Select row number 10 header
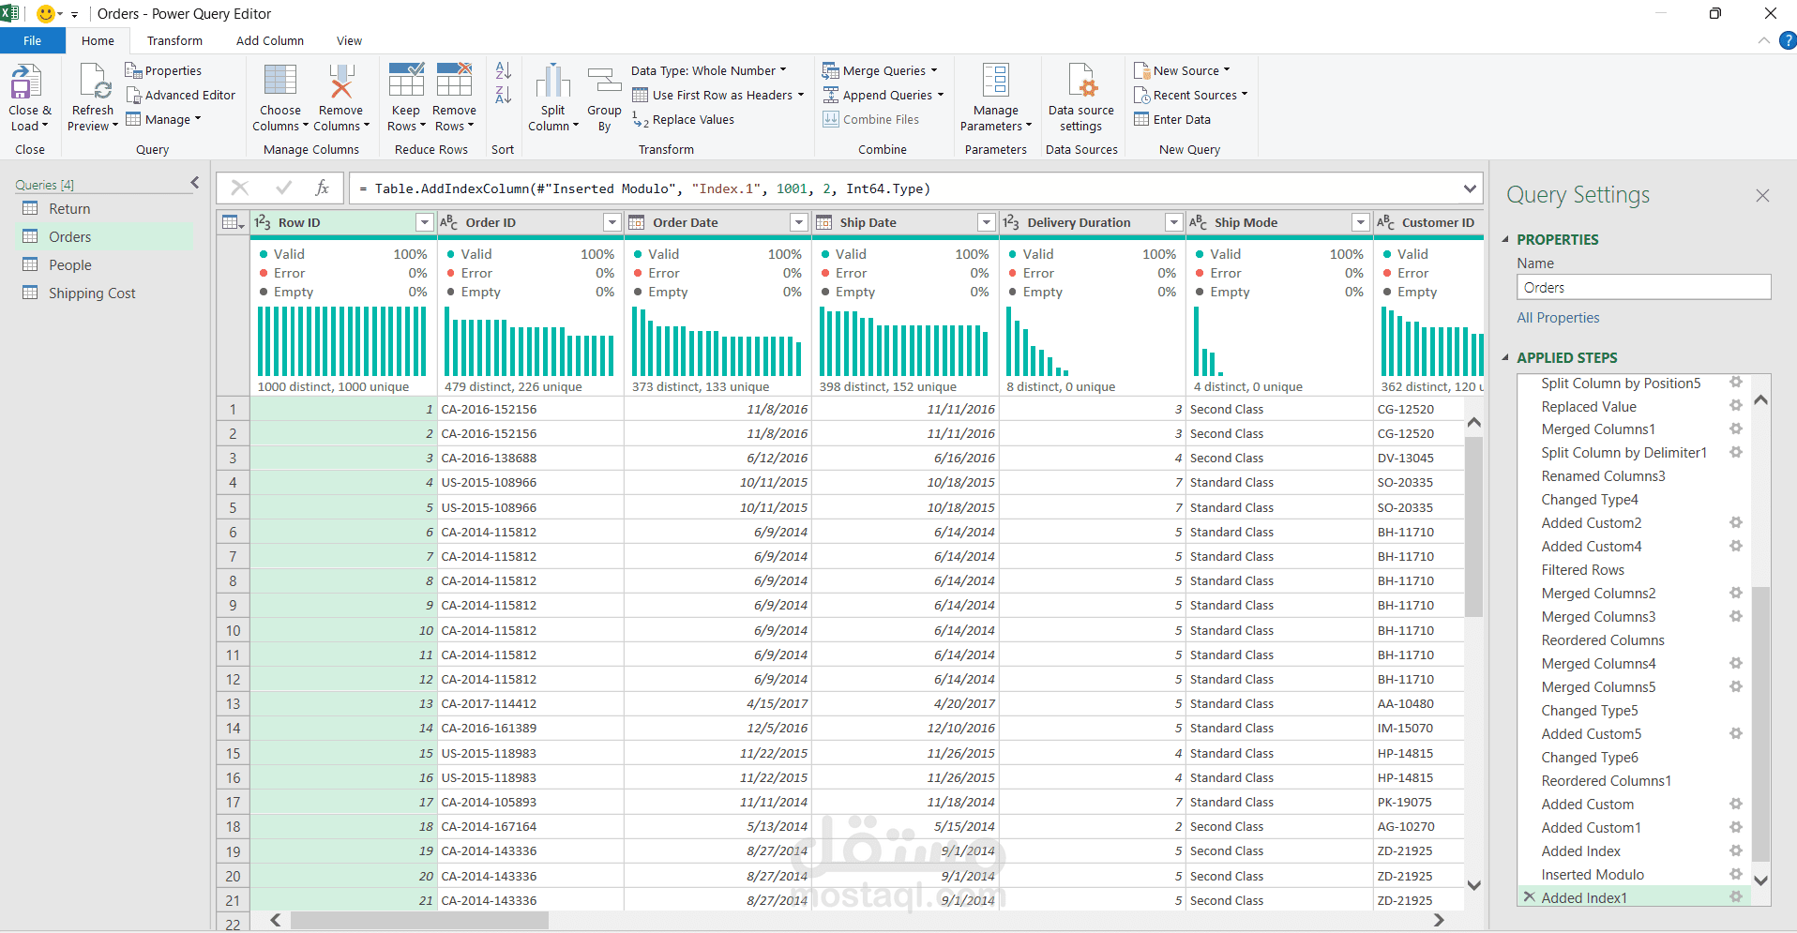This screenshot has height=933, width=1797. click(x=233, y=630)
